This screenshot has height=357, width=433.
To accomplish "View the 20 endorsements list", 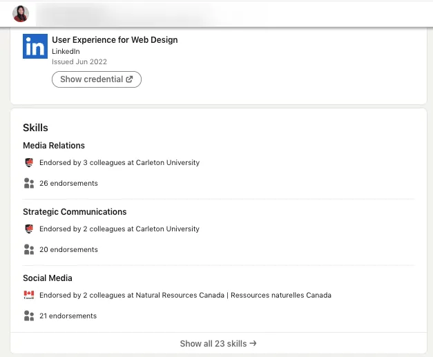I will [x=68, y=249].
